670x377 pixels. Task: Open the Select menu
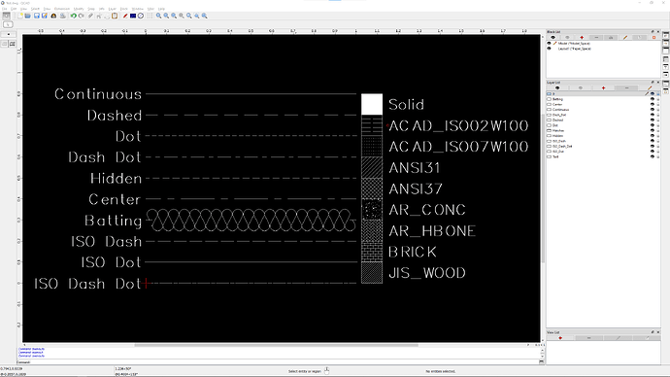point(35,9)
